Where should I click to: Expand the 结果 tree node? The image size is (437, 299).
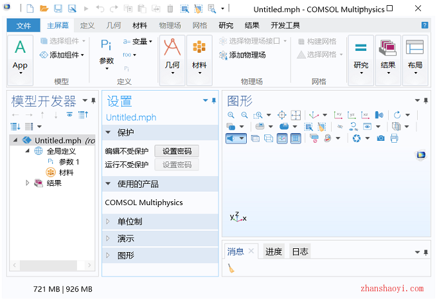pyautogui.click(x=27, y=183)
